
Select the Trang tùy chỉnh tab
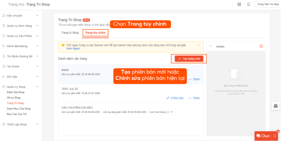tap(95, 33)
